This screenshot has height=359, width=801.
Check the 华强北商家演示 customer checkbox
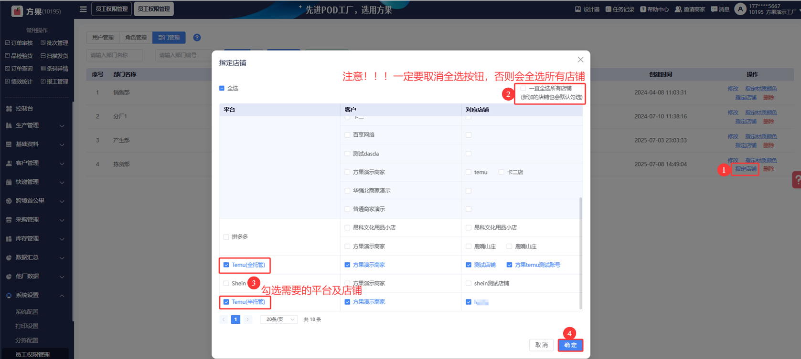(347, 191)
